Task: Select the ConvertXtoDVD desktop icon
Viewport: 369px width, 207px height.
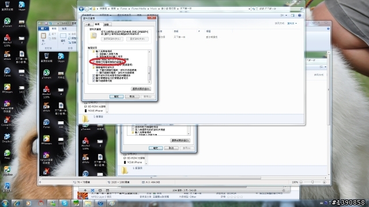Action: tap(7, 122)
